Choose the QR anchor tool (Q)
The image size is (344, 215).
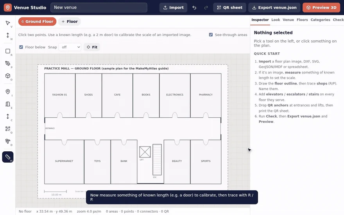8,129
